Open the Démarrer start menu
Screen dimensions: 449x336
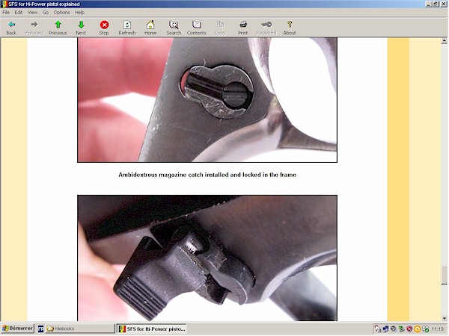tap(17, 329)
